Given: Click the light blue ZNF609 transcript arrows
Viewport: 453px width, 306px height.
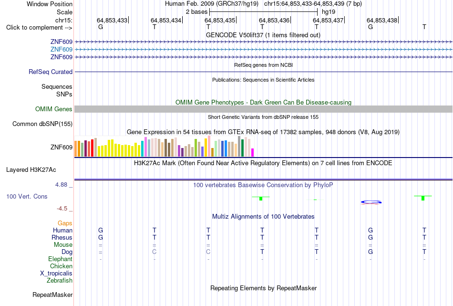Looking at the screenshot, I should 264,50.
